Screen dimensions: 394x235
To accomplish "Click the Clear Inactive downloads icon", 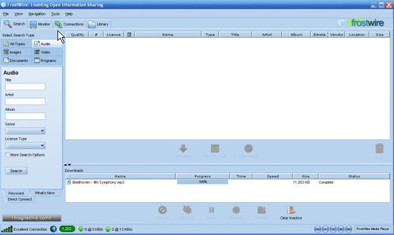I will tap(291, 210).
